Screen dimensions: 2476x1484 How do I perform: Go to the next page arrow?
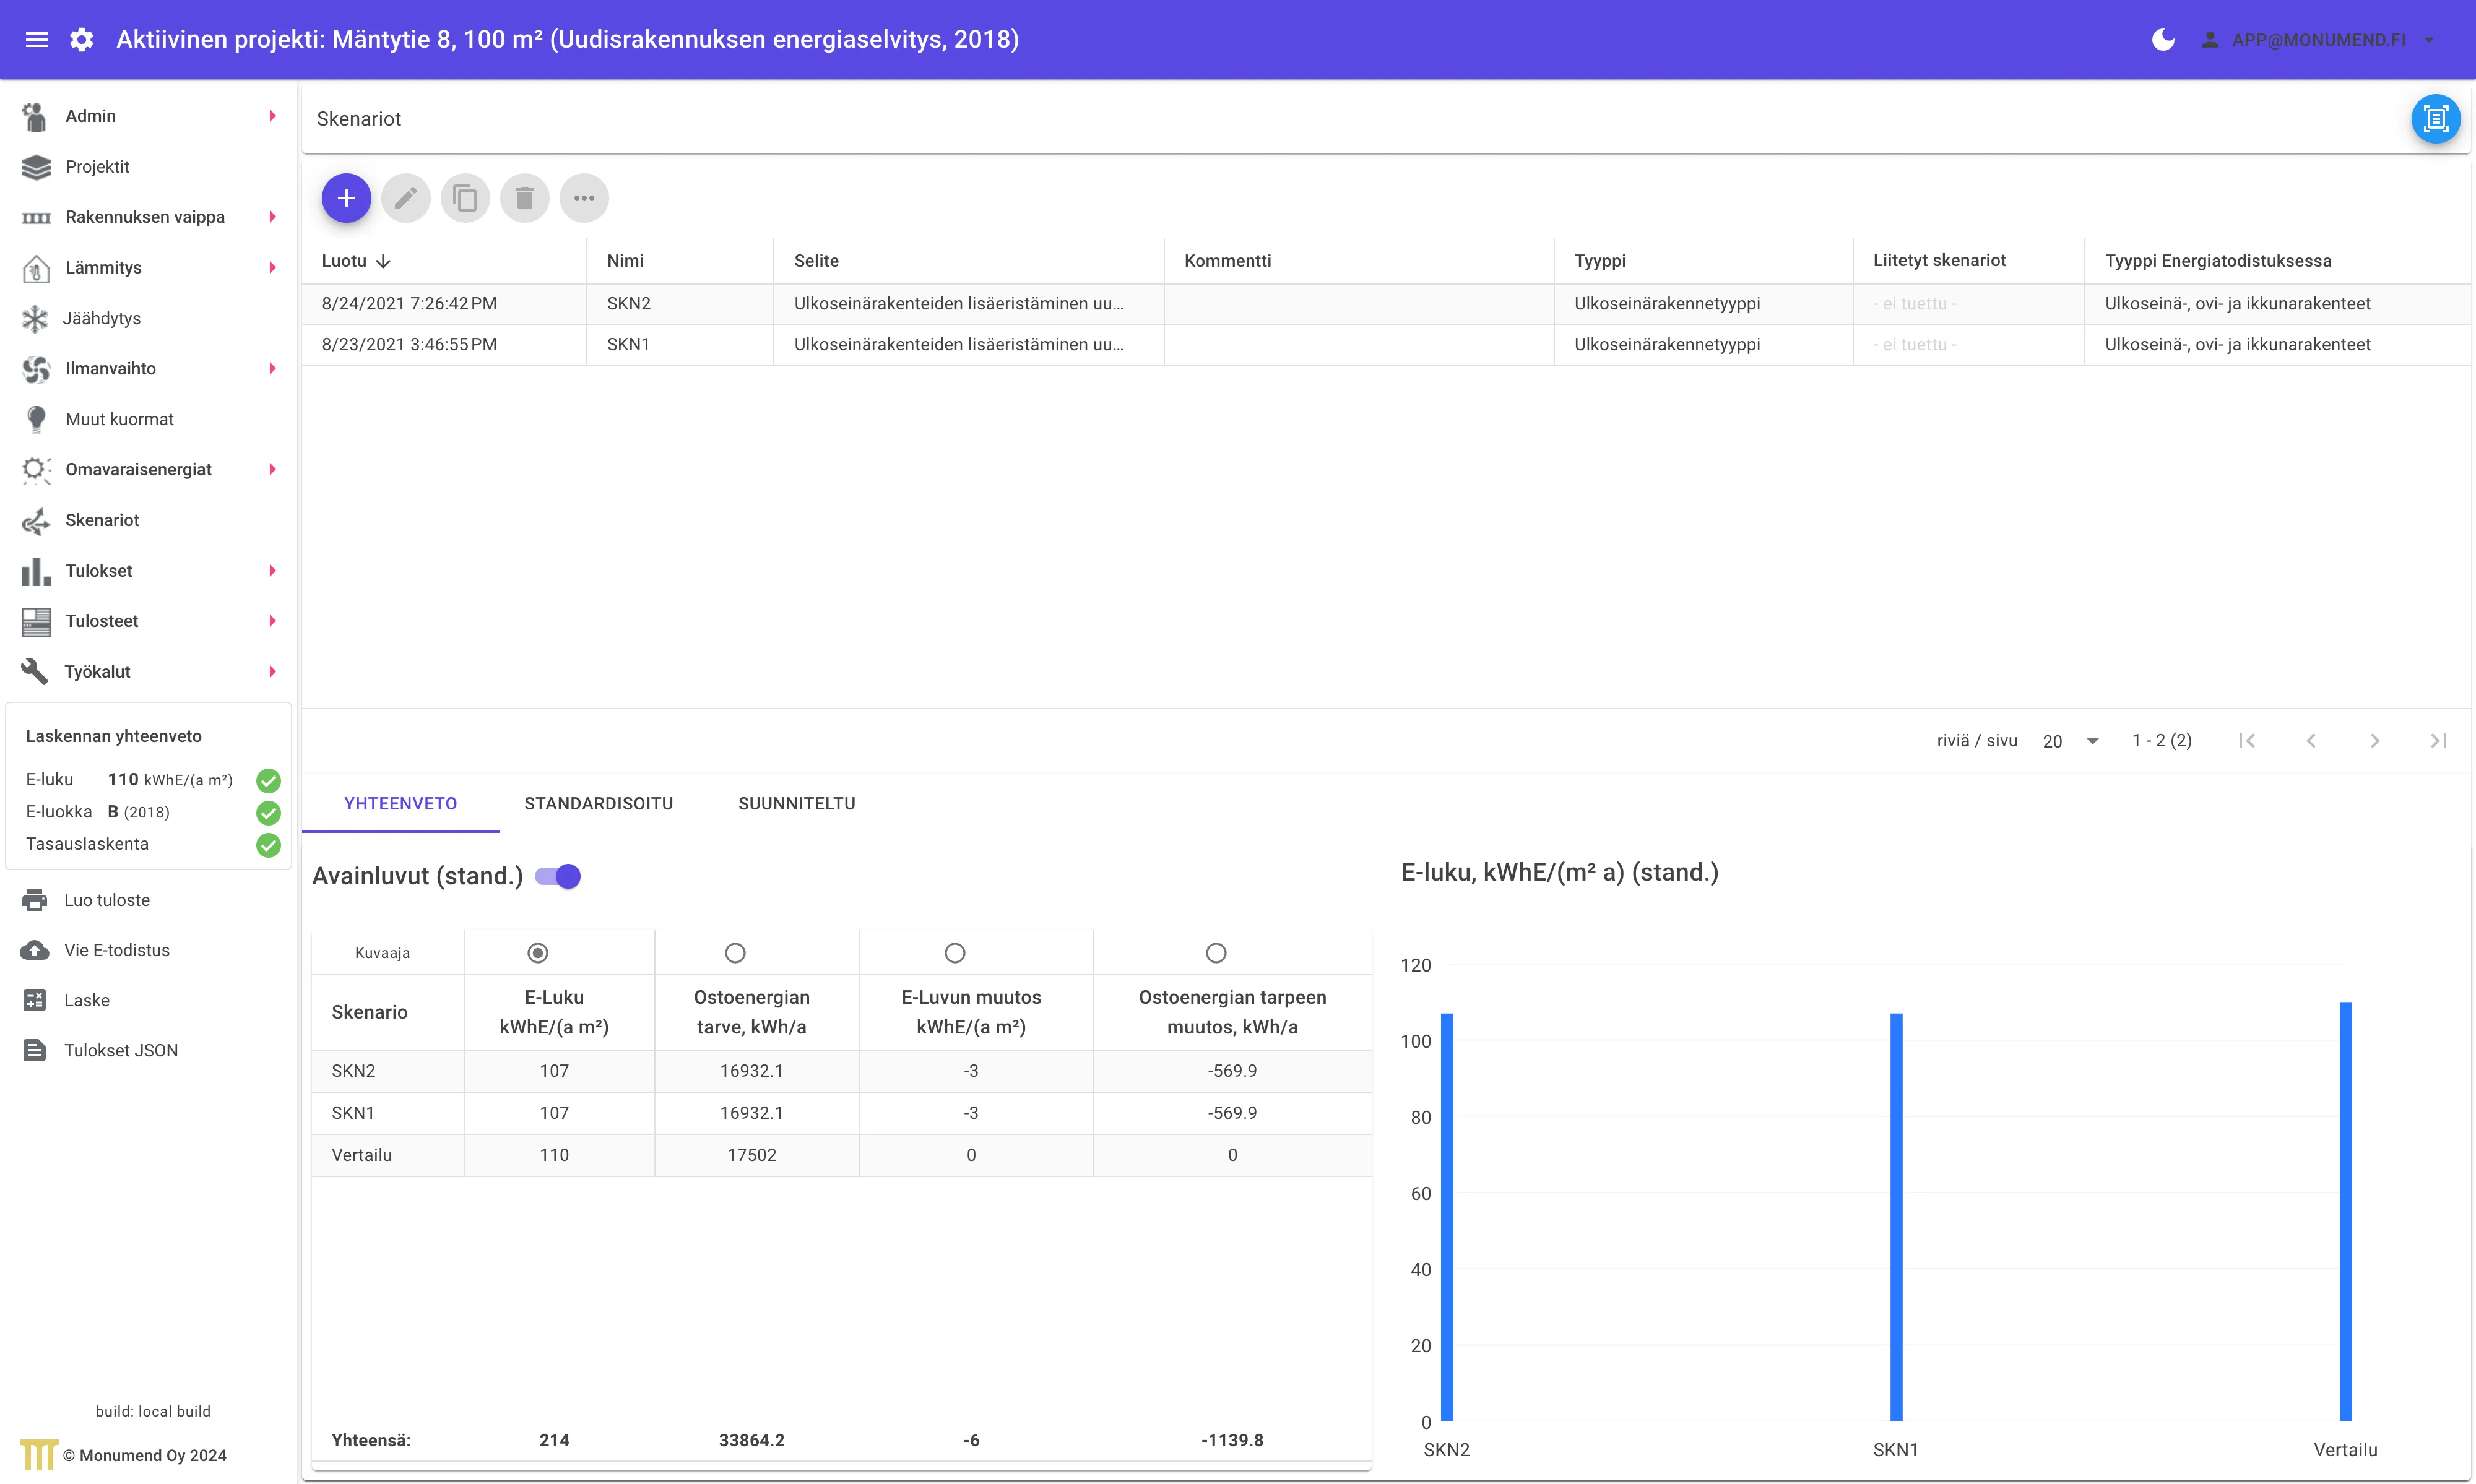2374,741
